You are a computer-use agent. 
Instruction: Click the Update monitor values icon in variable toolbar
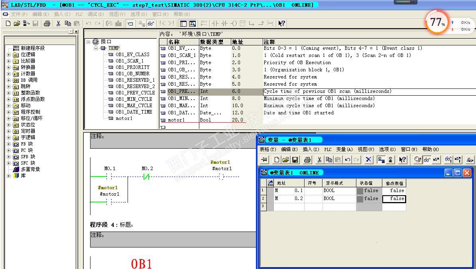(x=448, y=159)
